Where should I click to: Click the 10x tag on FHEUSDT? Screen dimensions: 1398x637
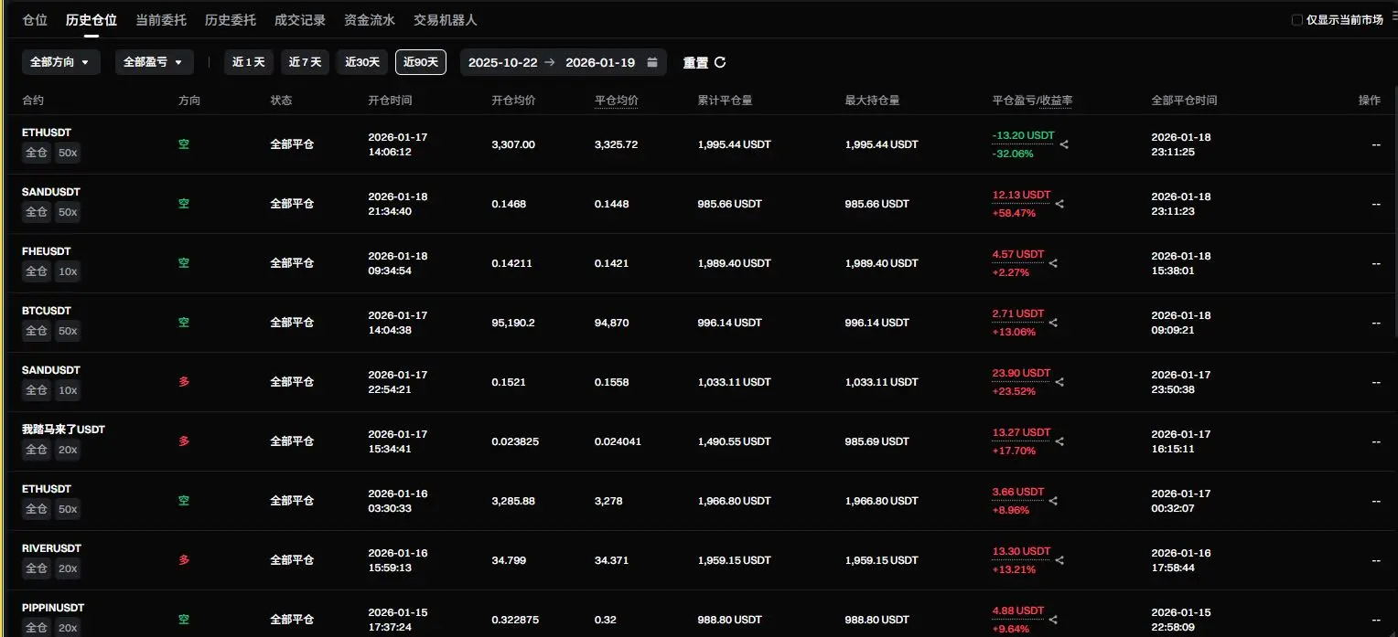tap(68, 271)
